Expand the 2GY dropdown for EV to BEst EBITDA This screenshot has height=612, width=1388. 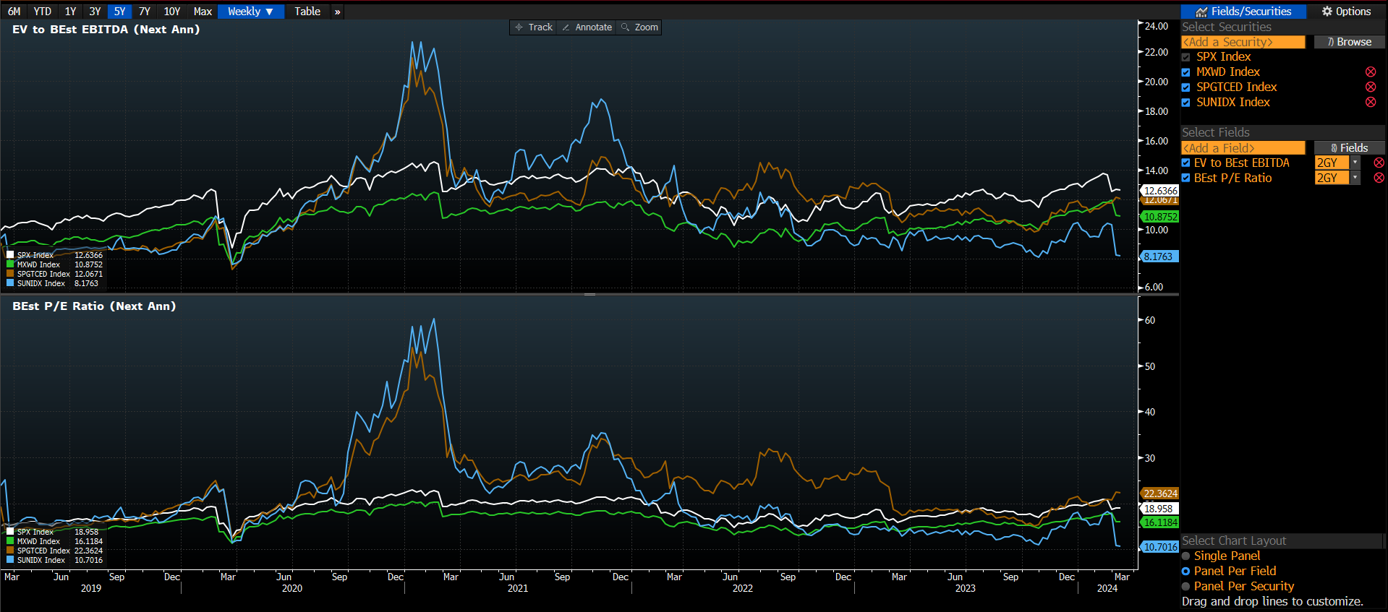click(x=1355, y=163)
